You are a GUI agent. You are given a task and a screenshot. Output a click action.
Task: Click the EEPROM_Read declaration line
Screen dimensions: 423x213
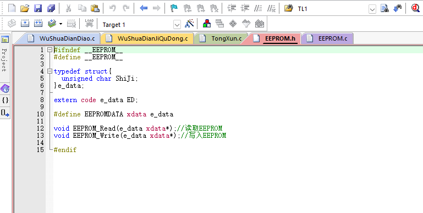(x=138, y=128)
